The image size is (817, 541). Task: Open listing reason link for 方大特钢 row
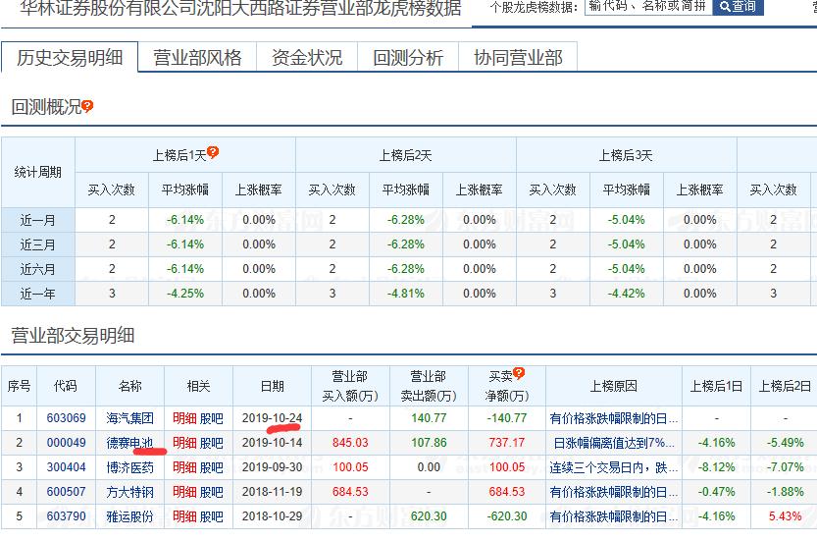pyautogui.click(x=613, y=492)
